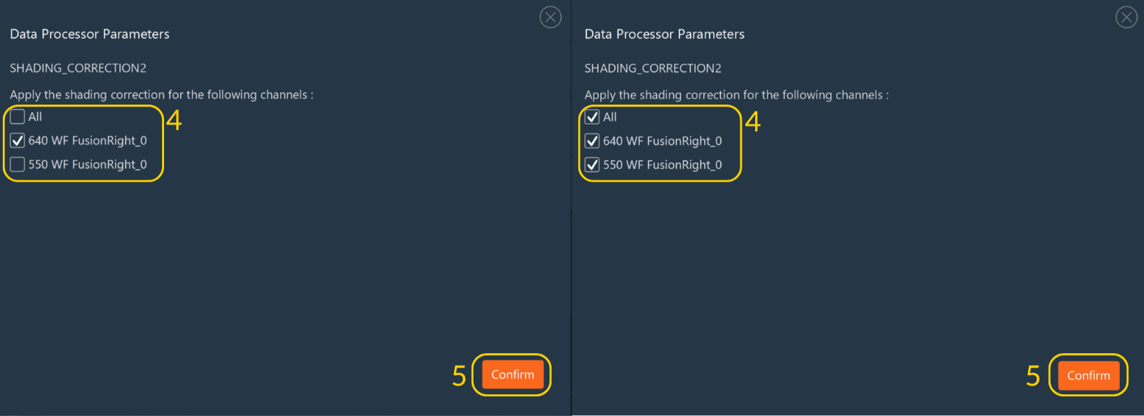Click the left dialog's Data Processor Parameters title

90,34
